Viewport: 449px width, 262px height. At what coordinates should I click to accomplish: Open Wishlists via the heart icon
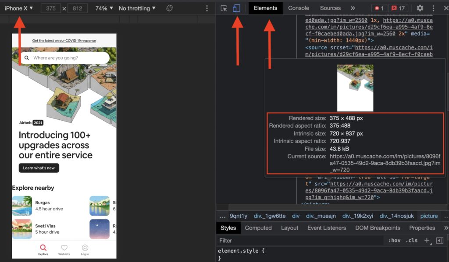click(x=64, y=248)
